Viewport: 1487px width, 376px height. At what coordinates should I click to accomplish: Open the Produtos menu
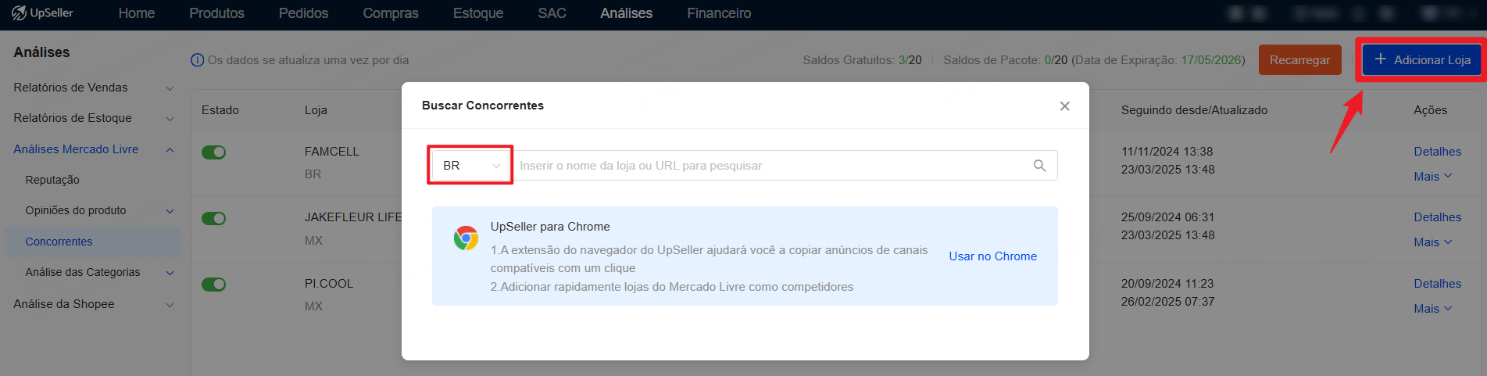pyautogui.click(x=216, y=13)
